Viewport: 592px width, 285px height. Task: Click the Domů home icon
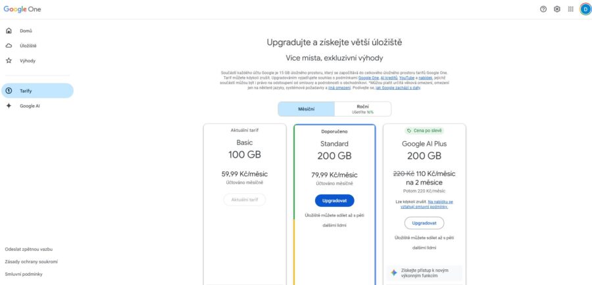[x=9, y=31]
